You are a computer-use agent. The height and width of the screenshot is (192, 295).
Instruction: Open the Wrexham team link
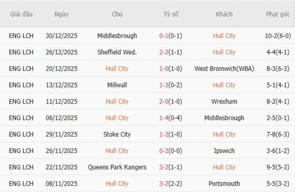pyautogui.click(x=224, y=101)
